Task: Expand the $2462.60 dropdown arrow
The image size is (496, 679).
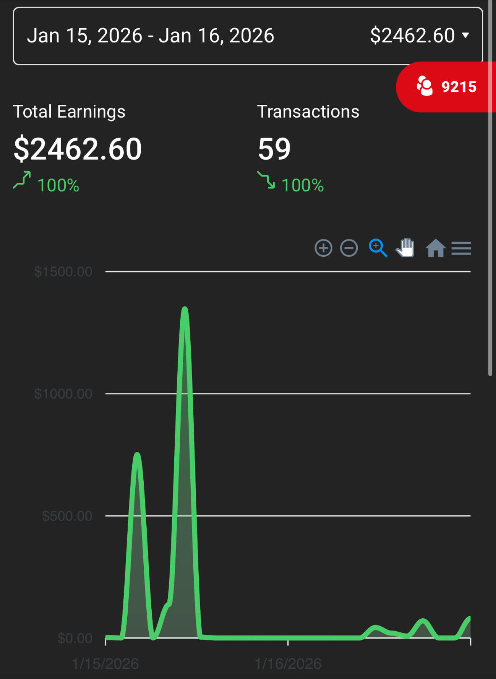Action: tap(465, 35)
